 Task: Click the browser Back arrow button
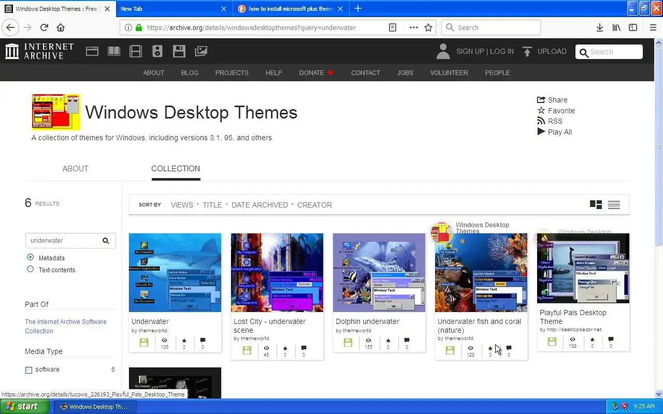tap(10, 27)
